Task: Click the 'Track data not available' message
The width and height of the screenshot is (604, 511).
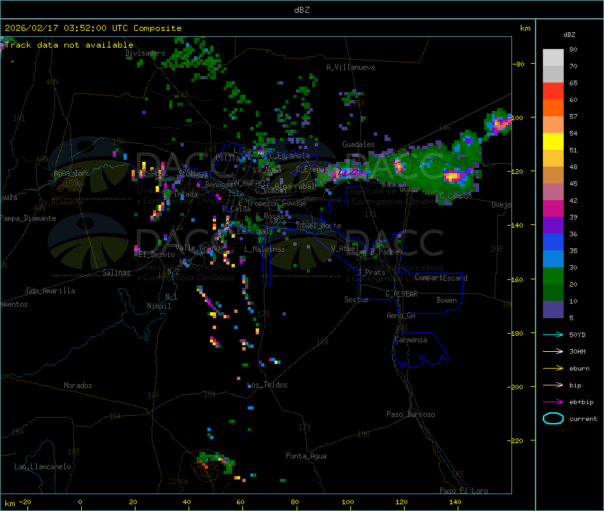Action: [x=69, y=45]
